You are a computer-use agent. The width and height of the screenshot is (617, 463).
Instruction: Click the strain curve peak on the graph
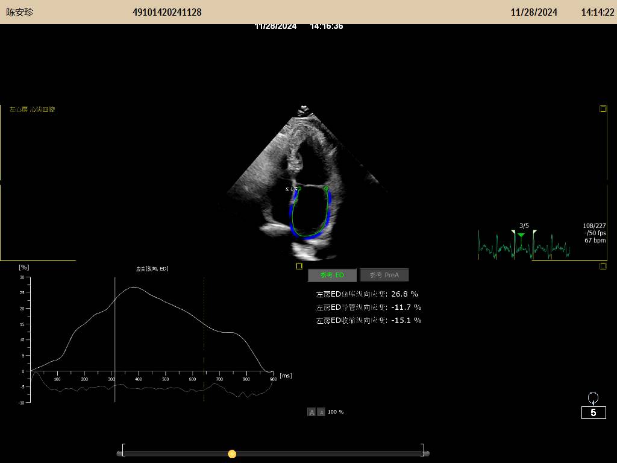click(134, 288)
